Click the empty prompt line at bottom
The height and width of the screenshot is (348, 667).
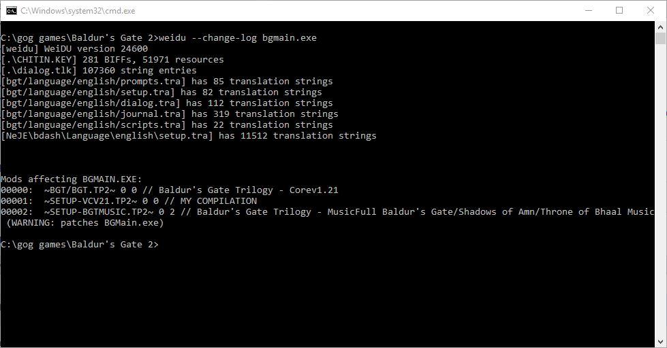[x=80, y=245]
